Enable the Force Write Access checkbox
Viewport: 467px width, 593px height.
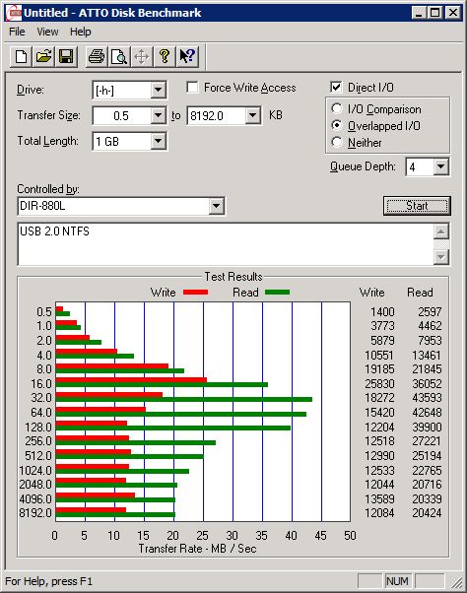pyautogui.click(x=192, y=88)
